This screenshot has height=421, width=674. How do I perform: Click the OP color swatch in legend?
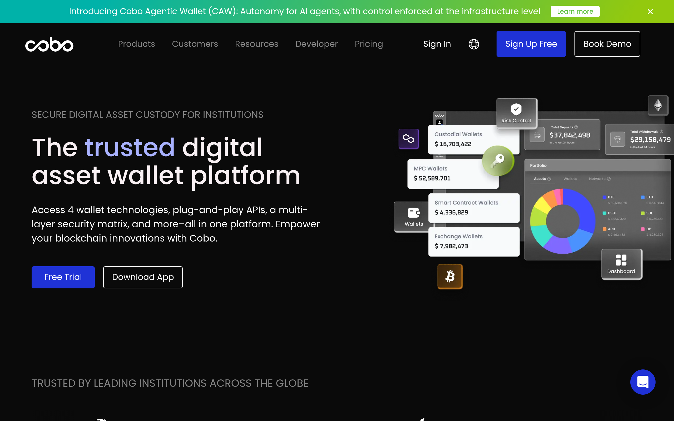(643, 229)
